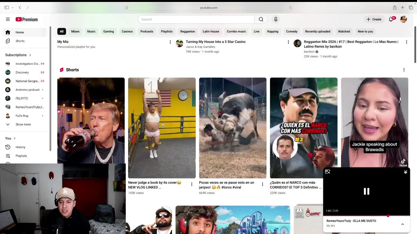This screenshot has height=234, width=417.
Task: Close the miniplayer
Action: coord(406,172)
